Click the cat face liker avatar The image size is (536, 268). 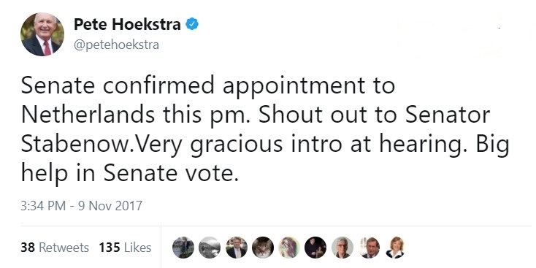tap(263, 247)
